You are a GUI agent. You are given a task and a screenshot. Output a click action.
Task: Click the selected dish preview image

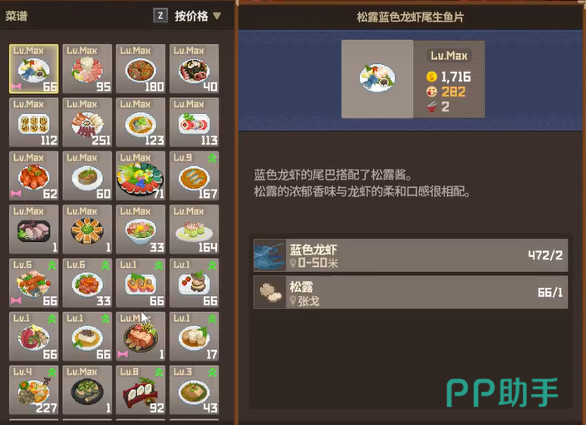click(x=377, y=79)
